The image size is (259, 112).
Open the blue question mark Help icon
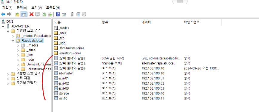point(58,14)
